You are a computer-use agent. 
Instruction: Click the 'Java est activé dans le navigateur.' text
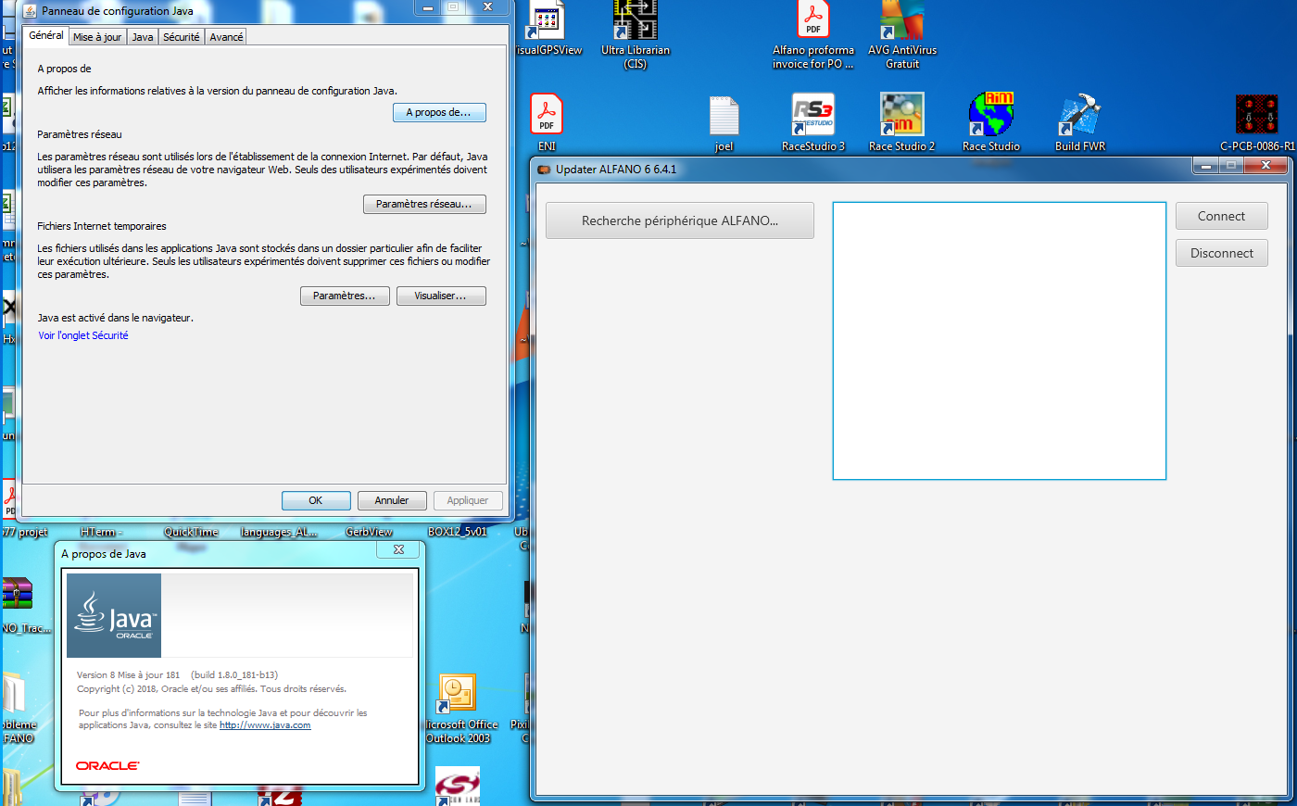click(115, 318)
